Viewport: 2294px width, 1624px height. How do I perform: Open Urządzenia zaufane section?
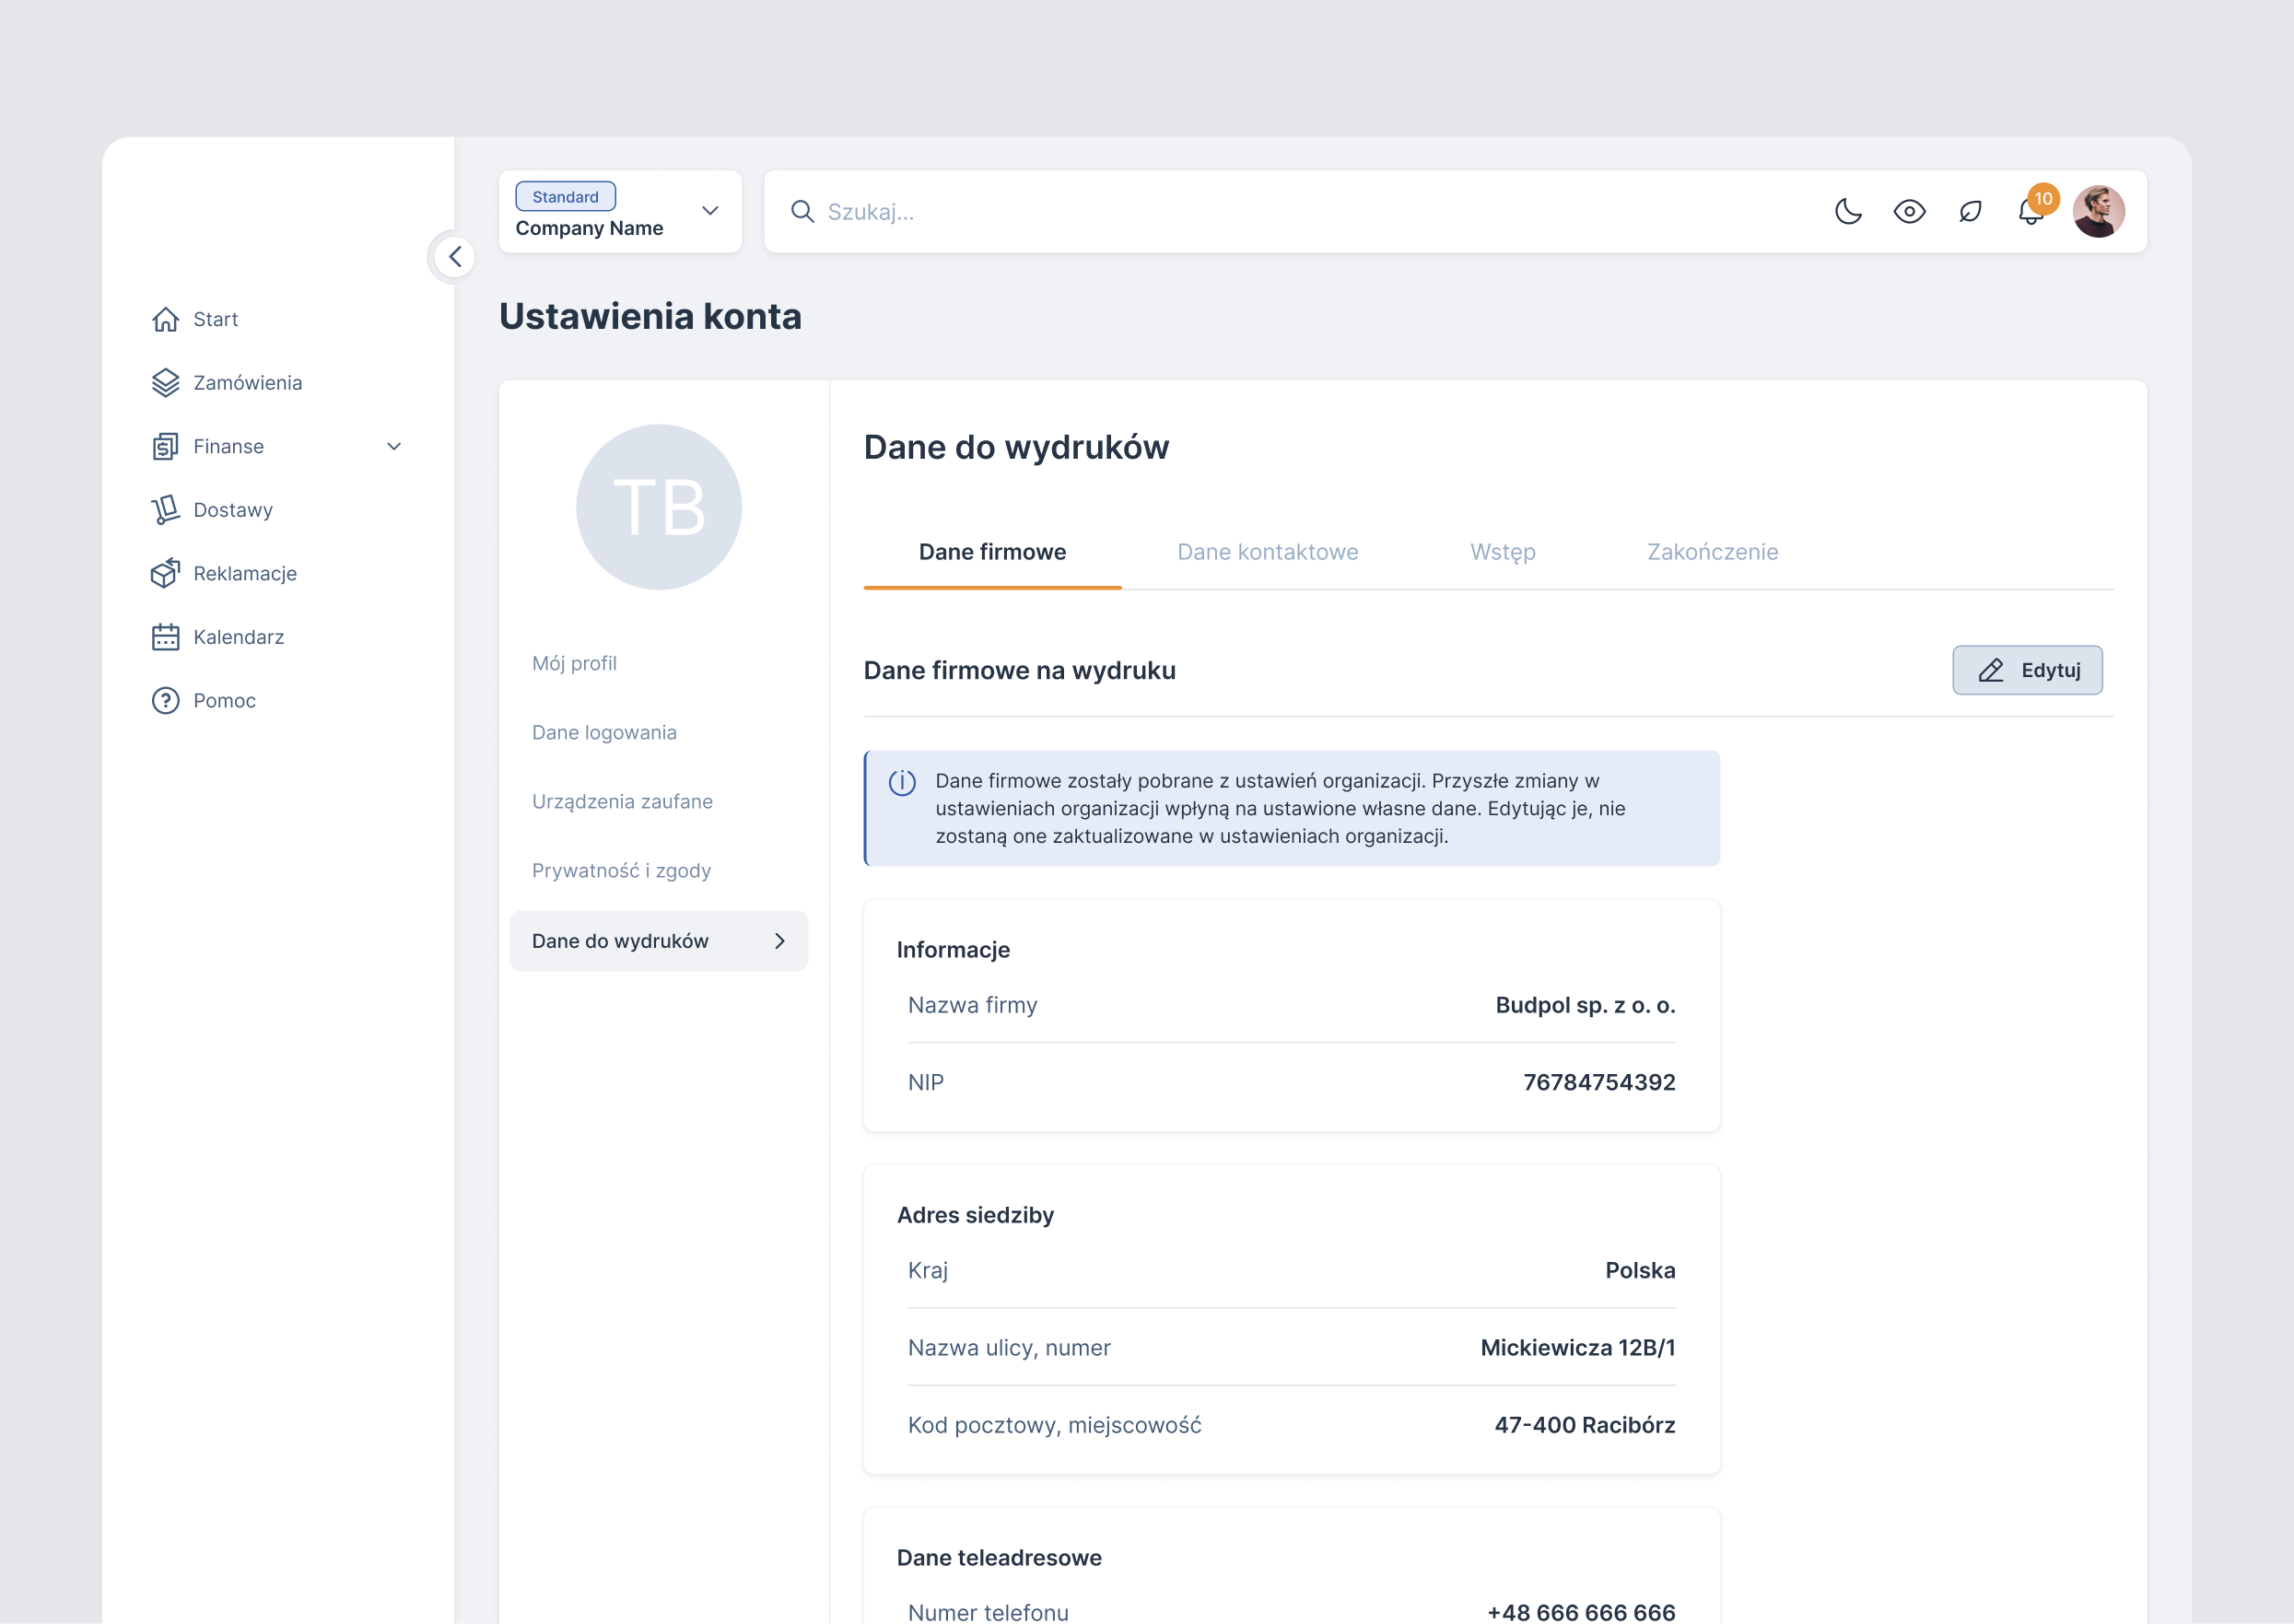tap(622, 802)
